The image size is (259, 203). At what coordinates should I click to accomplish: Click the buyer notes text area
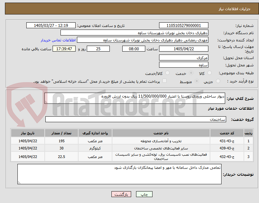click(x=119, y=174)
